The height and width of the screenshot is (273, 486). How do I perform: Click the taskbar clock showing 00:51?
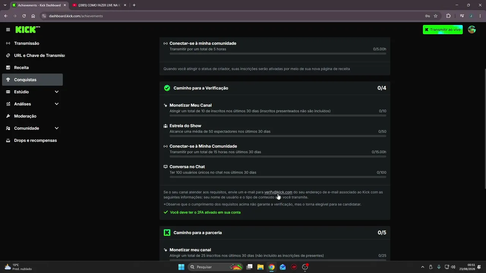pos(471,267)
